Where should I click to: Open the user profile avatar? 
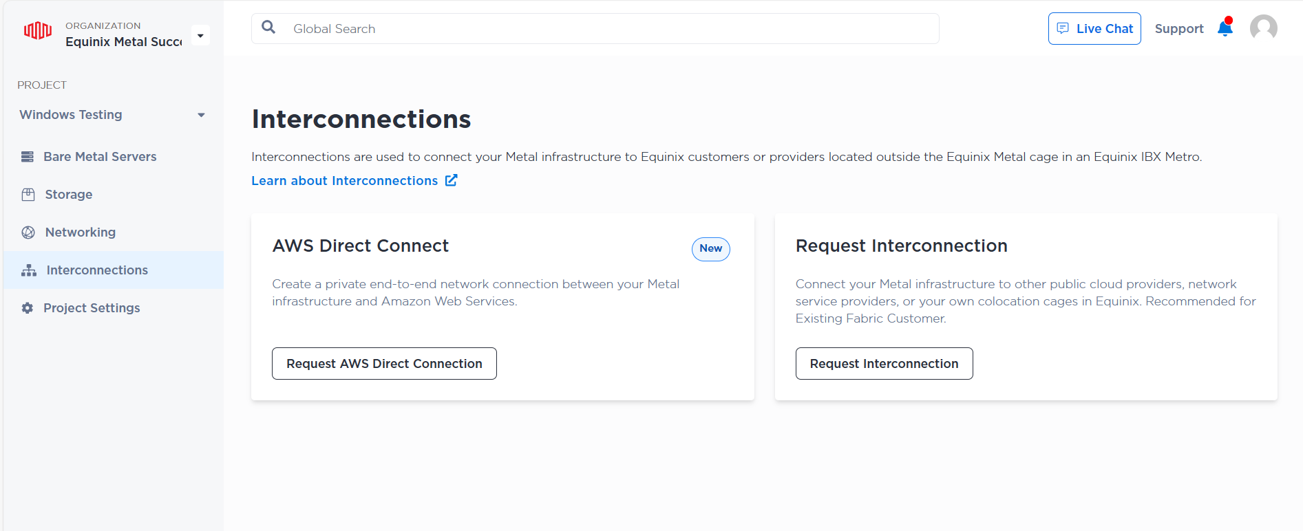pos(1263,28)
